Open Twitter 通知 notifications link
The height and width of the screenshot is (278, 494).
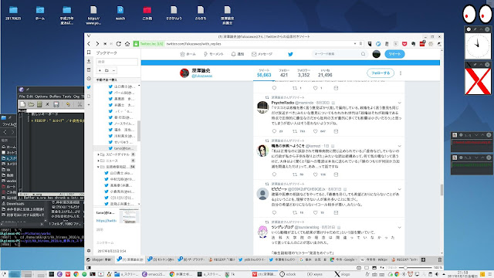point(238,54)
